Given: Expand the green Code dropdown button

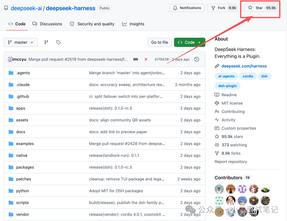Looking at the screenshot, I should click(x=190, y=42).
